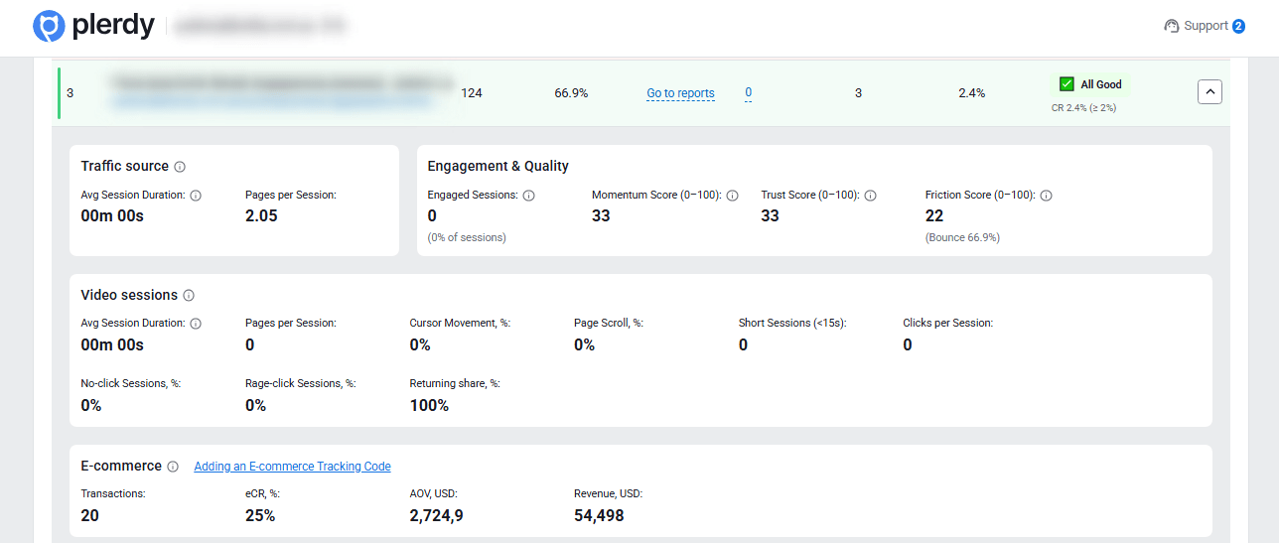Click the Traffic source info icon

tap(180, 167)
